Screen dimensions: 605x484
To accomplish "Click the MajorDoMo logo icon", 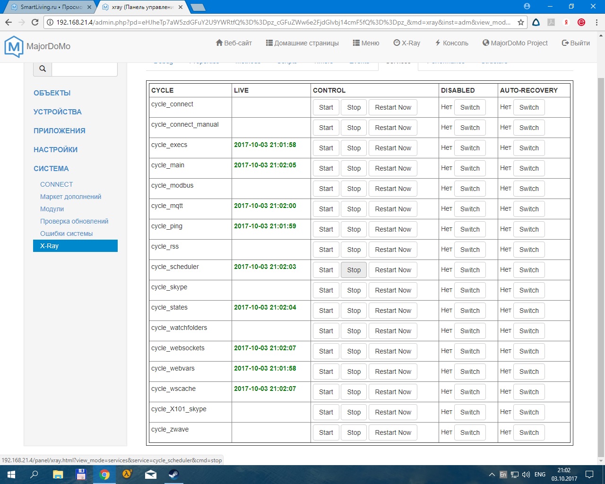I will tap(14, 46).
